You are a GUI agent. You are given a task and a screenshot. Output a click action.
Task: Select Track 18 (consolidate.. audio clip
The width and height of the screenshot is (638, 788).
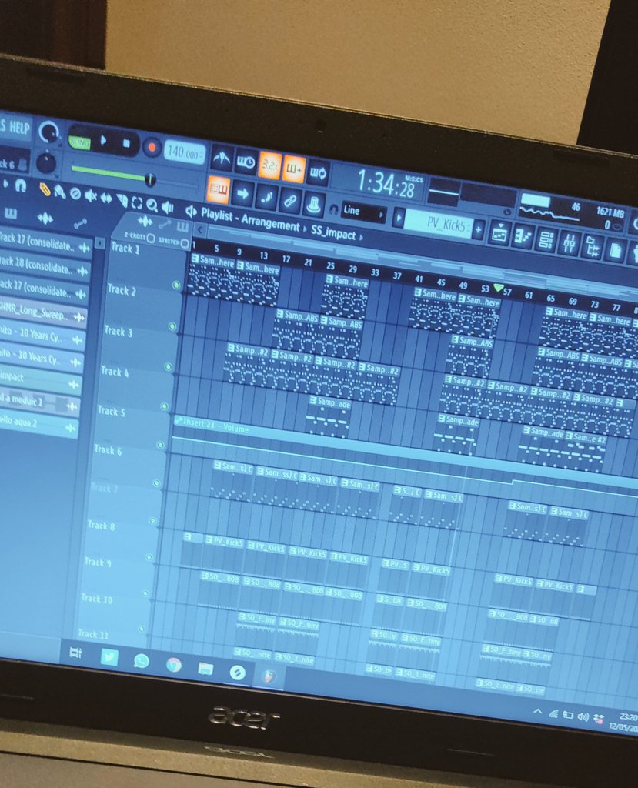pos(44,269)
